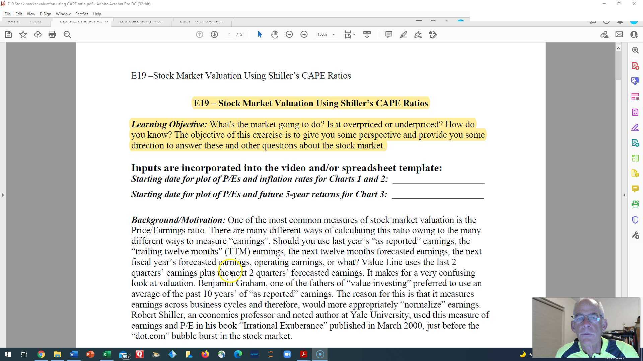The height and width of the screenshot is (361, 643).
Task: Click the vertical scrollbar thumb
Action: [618, 65]
